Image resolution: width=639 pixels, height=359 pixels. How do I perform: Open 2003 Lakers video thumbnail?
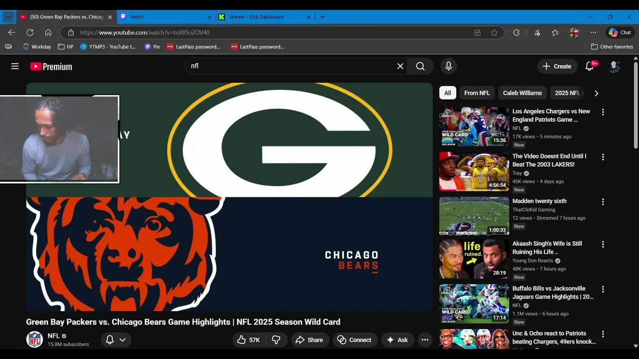point(474,172)
